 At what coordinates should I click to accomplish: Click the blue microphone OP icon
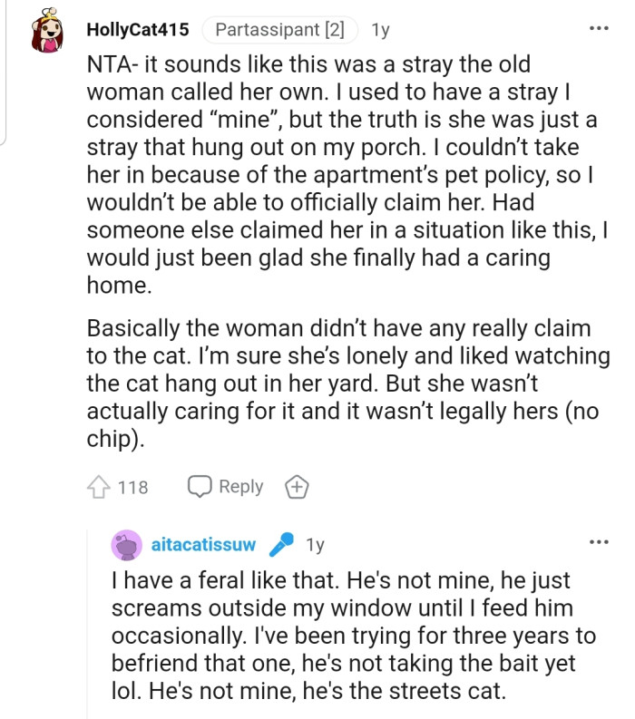point(281,545)
